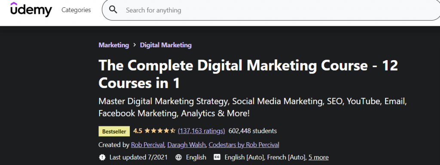Click the Bestseller badge
This screenshot has height=165, width=440.
114,131
